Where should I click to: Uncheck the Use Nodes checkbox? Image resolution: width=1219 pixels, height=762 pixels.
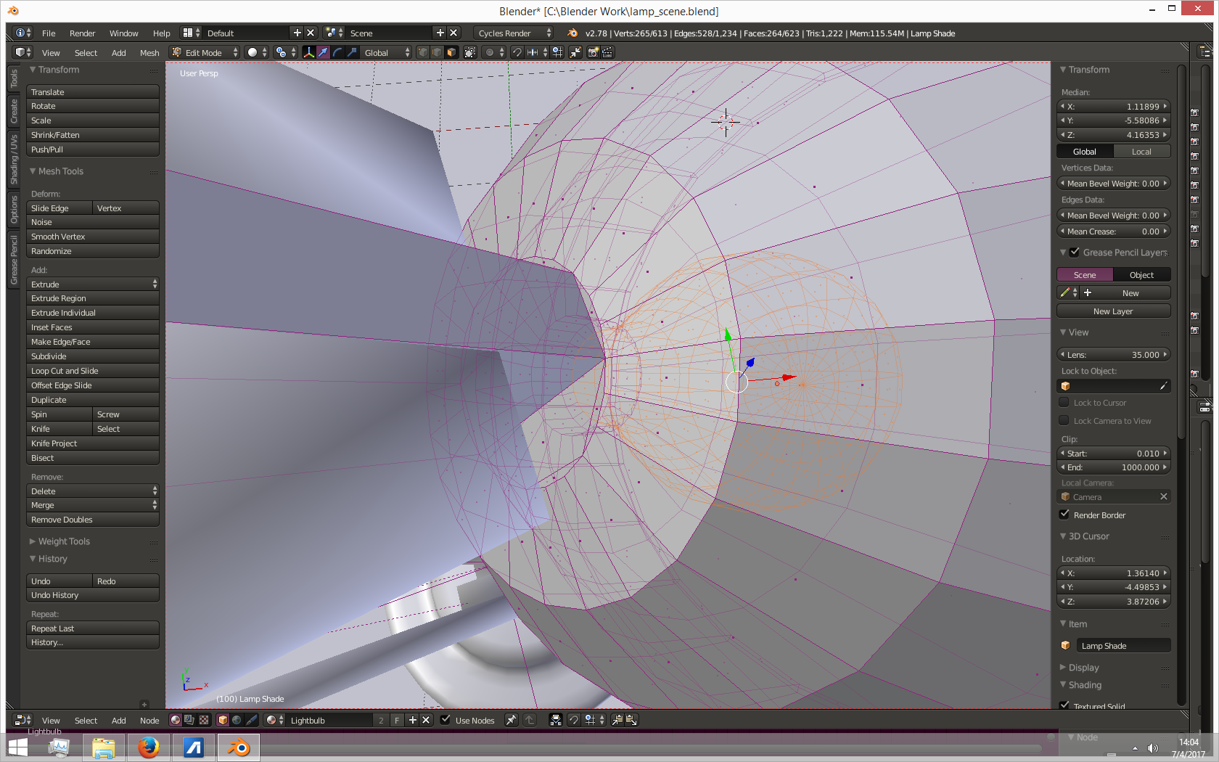[x=446, y=720]
